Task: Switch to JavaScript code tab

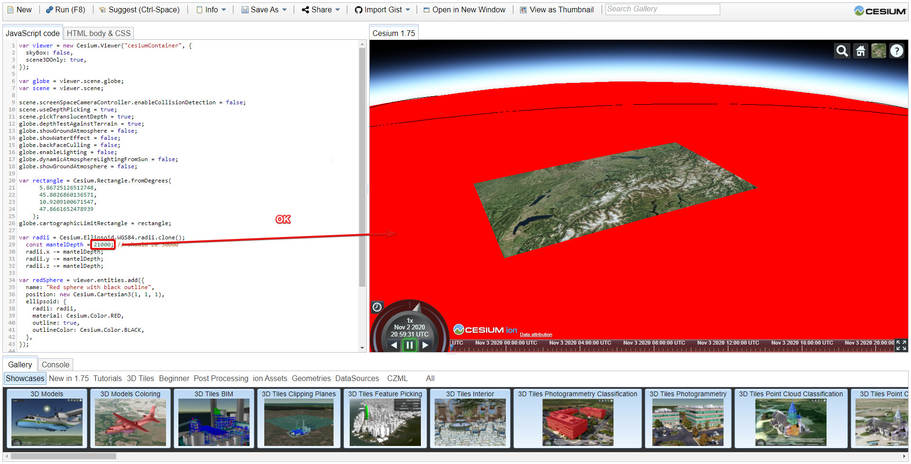Action: (x=32, y=33)
